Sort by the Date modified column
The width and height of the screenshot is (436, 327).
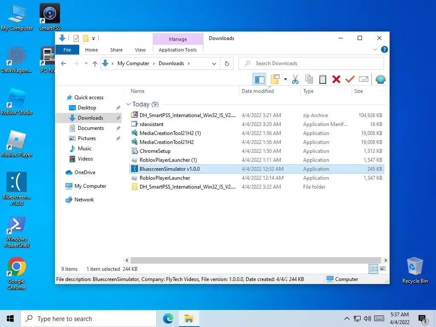tap(270, 91)
